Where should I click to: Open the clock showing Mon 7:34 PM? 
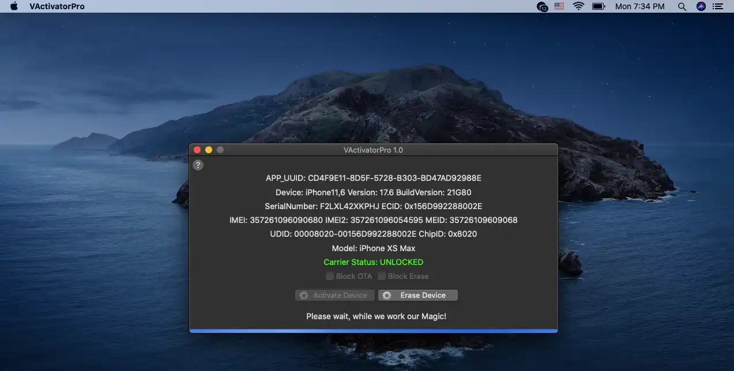639,6
